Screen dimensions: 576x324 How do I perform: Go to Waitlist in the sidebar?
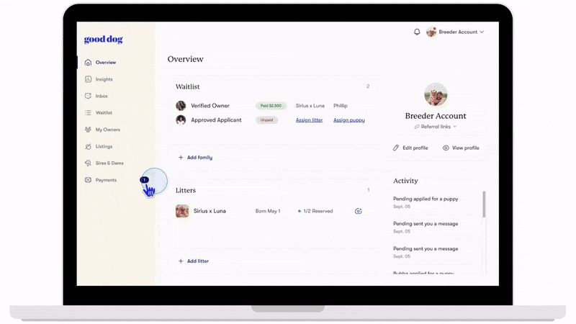tap(104, 113)
